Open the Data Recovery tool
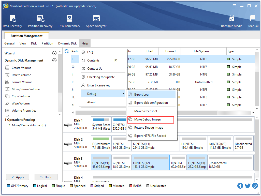This screenshot has width=261, height=196. 12,21
